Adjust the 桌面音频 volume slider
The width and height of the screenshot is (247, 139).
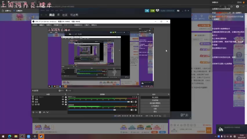[99, 110]
